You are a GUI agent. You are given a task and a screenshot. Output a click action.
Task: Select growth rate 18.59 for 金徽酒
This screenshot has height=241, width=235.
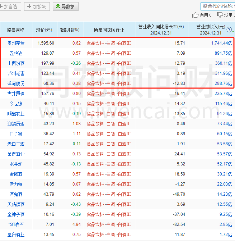[180, 174]
